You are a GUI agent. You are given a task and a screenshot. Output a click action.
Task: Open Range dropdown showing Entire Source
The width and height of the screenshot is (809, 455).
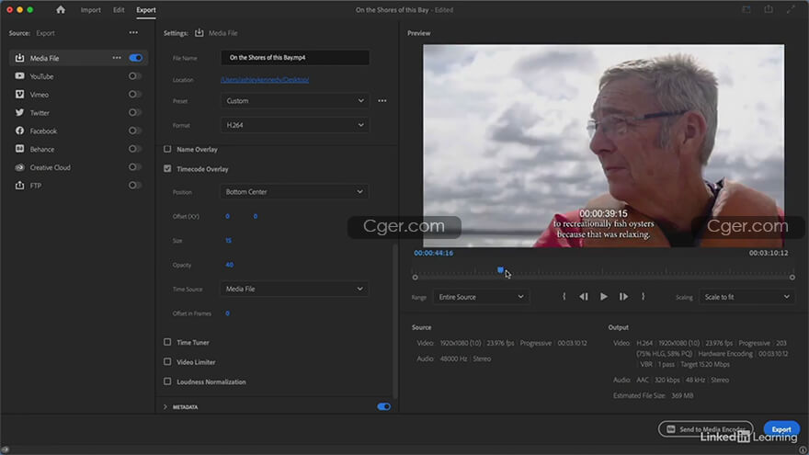[481, 297]
